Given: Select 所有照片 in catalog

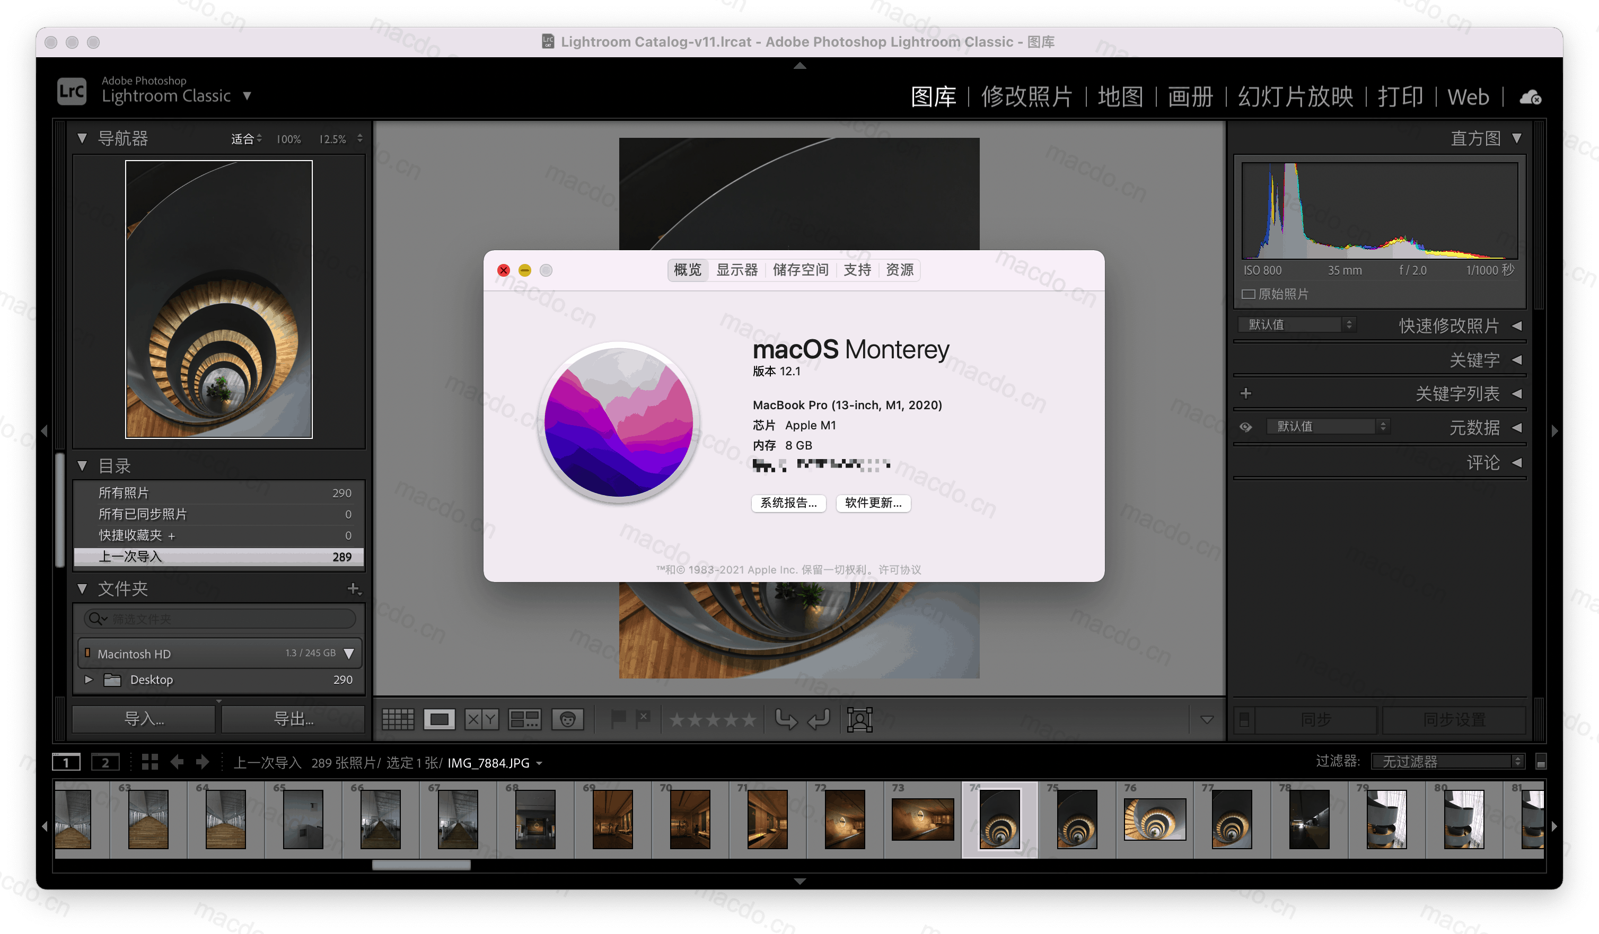Looking at the screenshot, I should [219, 493].
